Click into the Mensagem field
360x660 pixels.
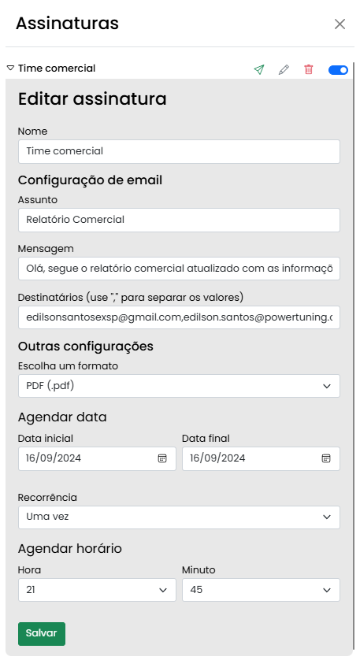(179, 269)
